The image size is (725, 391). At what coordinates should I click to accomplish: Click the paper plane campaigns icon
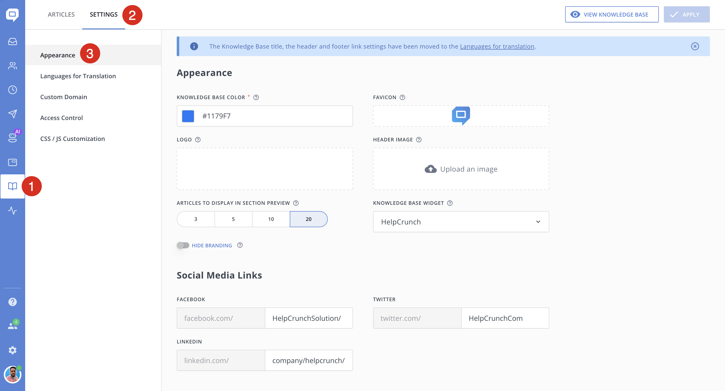(x=12, y=114)
